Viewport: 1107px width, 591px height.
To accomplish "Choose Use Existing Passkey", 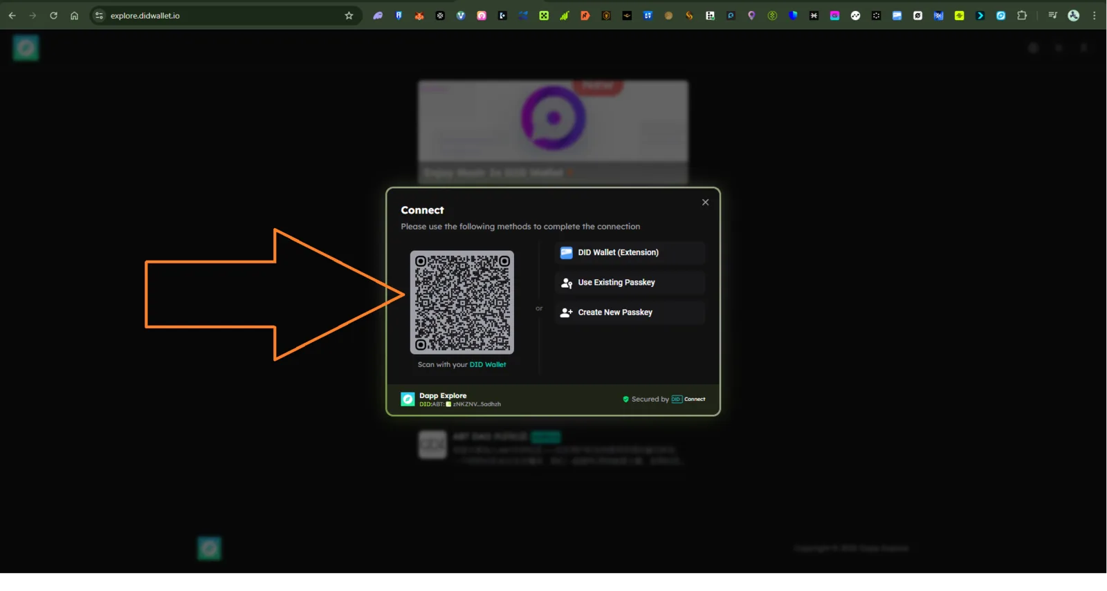I will click(630, 283).
